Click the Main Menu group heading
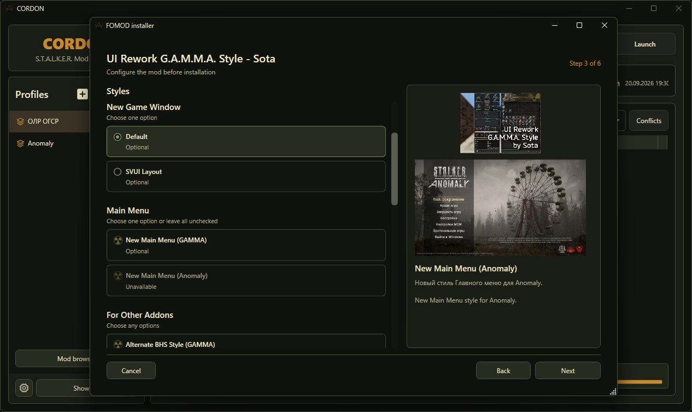The width and height of the screenshot is (692, 412). point(128,211)
